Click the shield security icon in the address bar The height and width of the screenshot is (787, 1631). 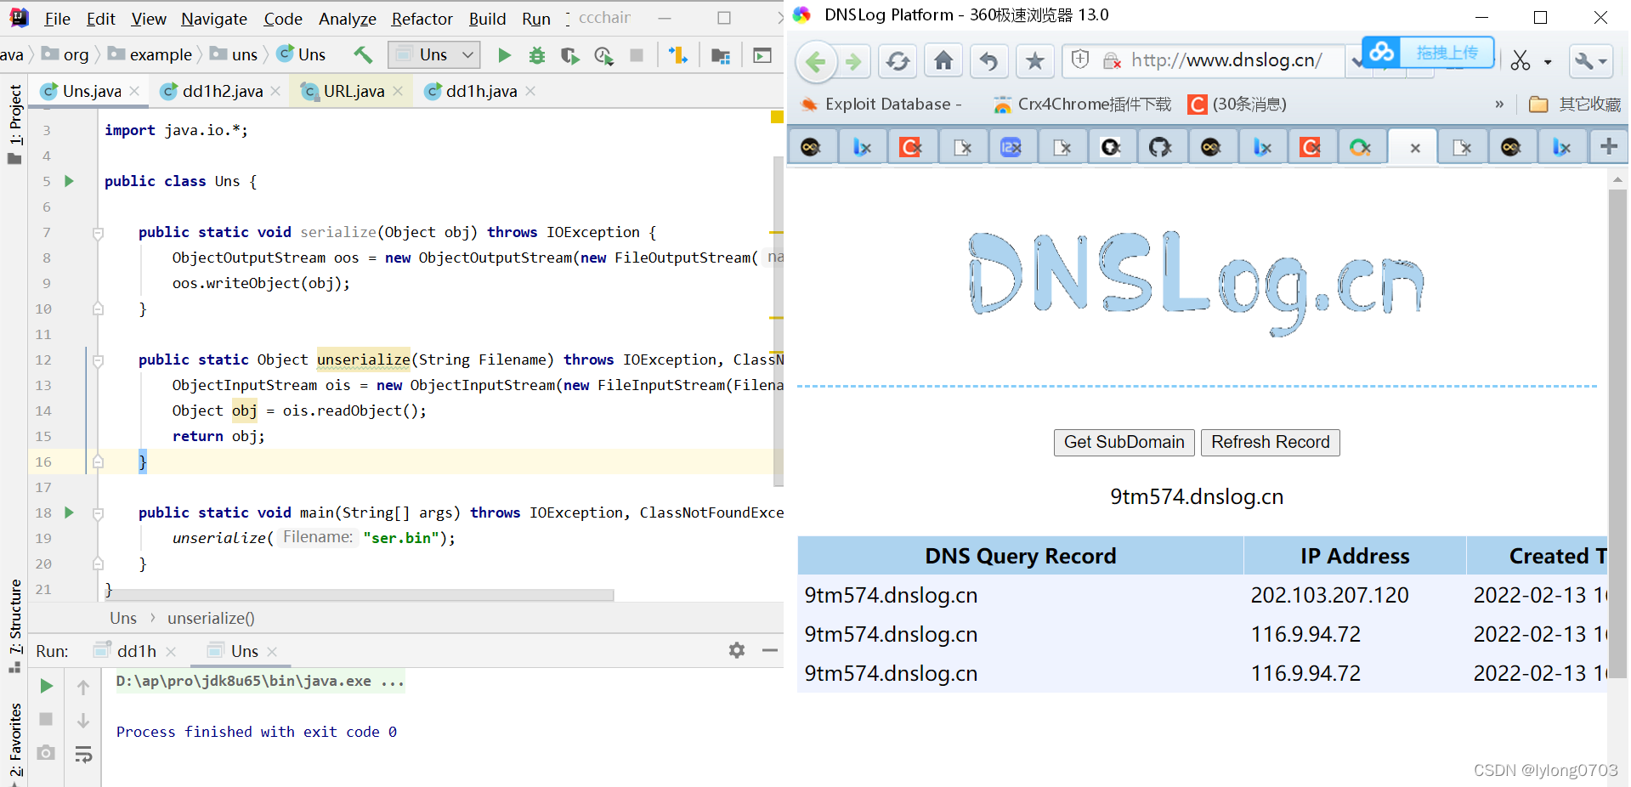[x=1080, y=59]
